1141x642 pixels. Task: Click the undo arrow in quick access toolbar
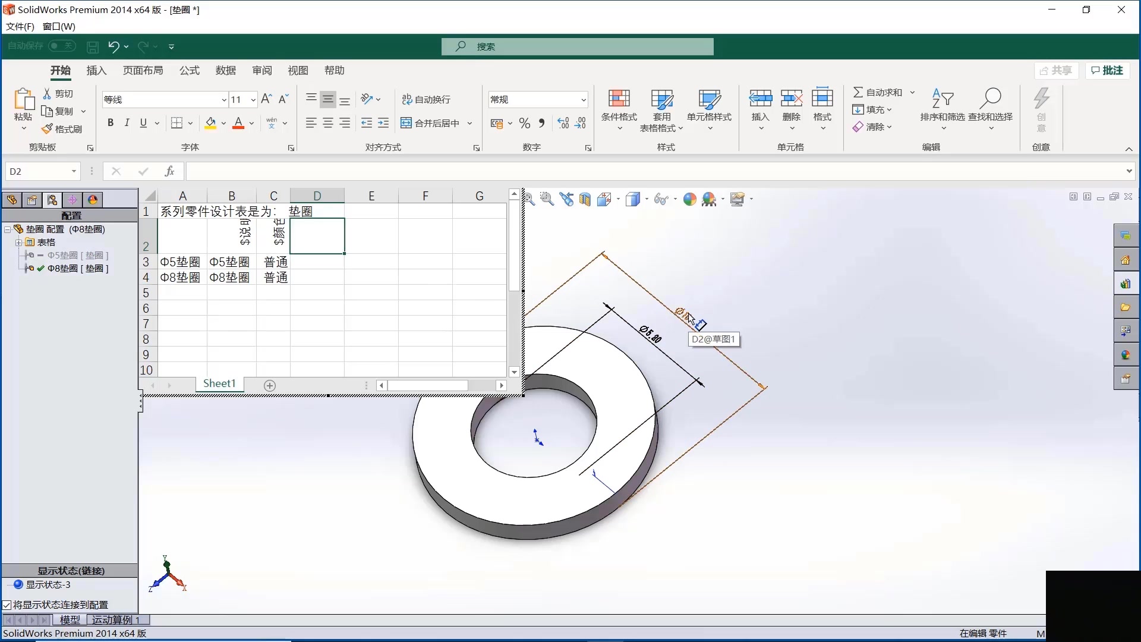114,46
